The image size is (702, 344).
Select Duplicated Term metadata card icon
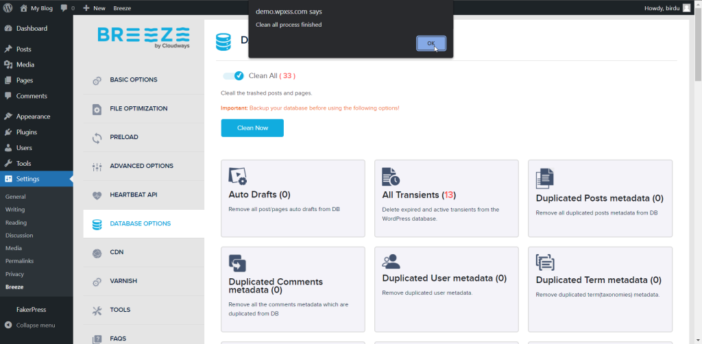click(x=545, y=262)
